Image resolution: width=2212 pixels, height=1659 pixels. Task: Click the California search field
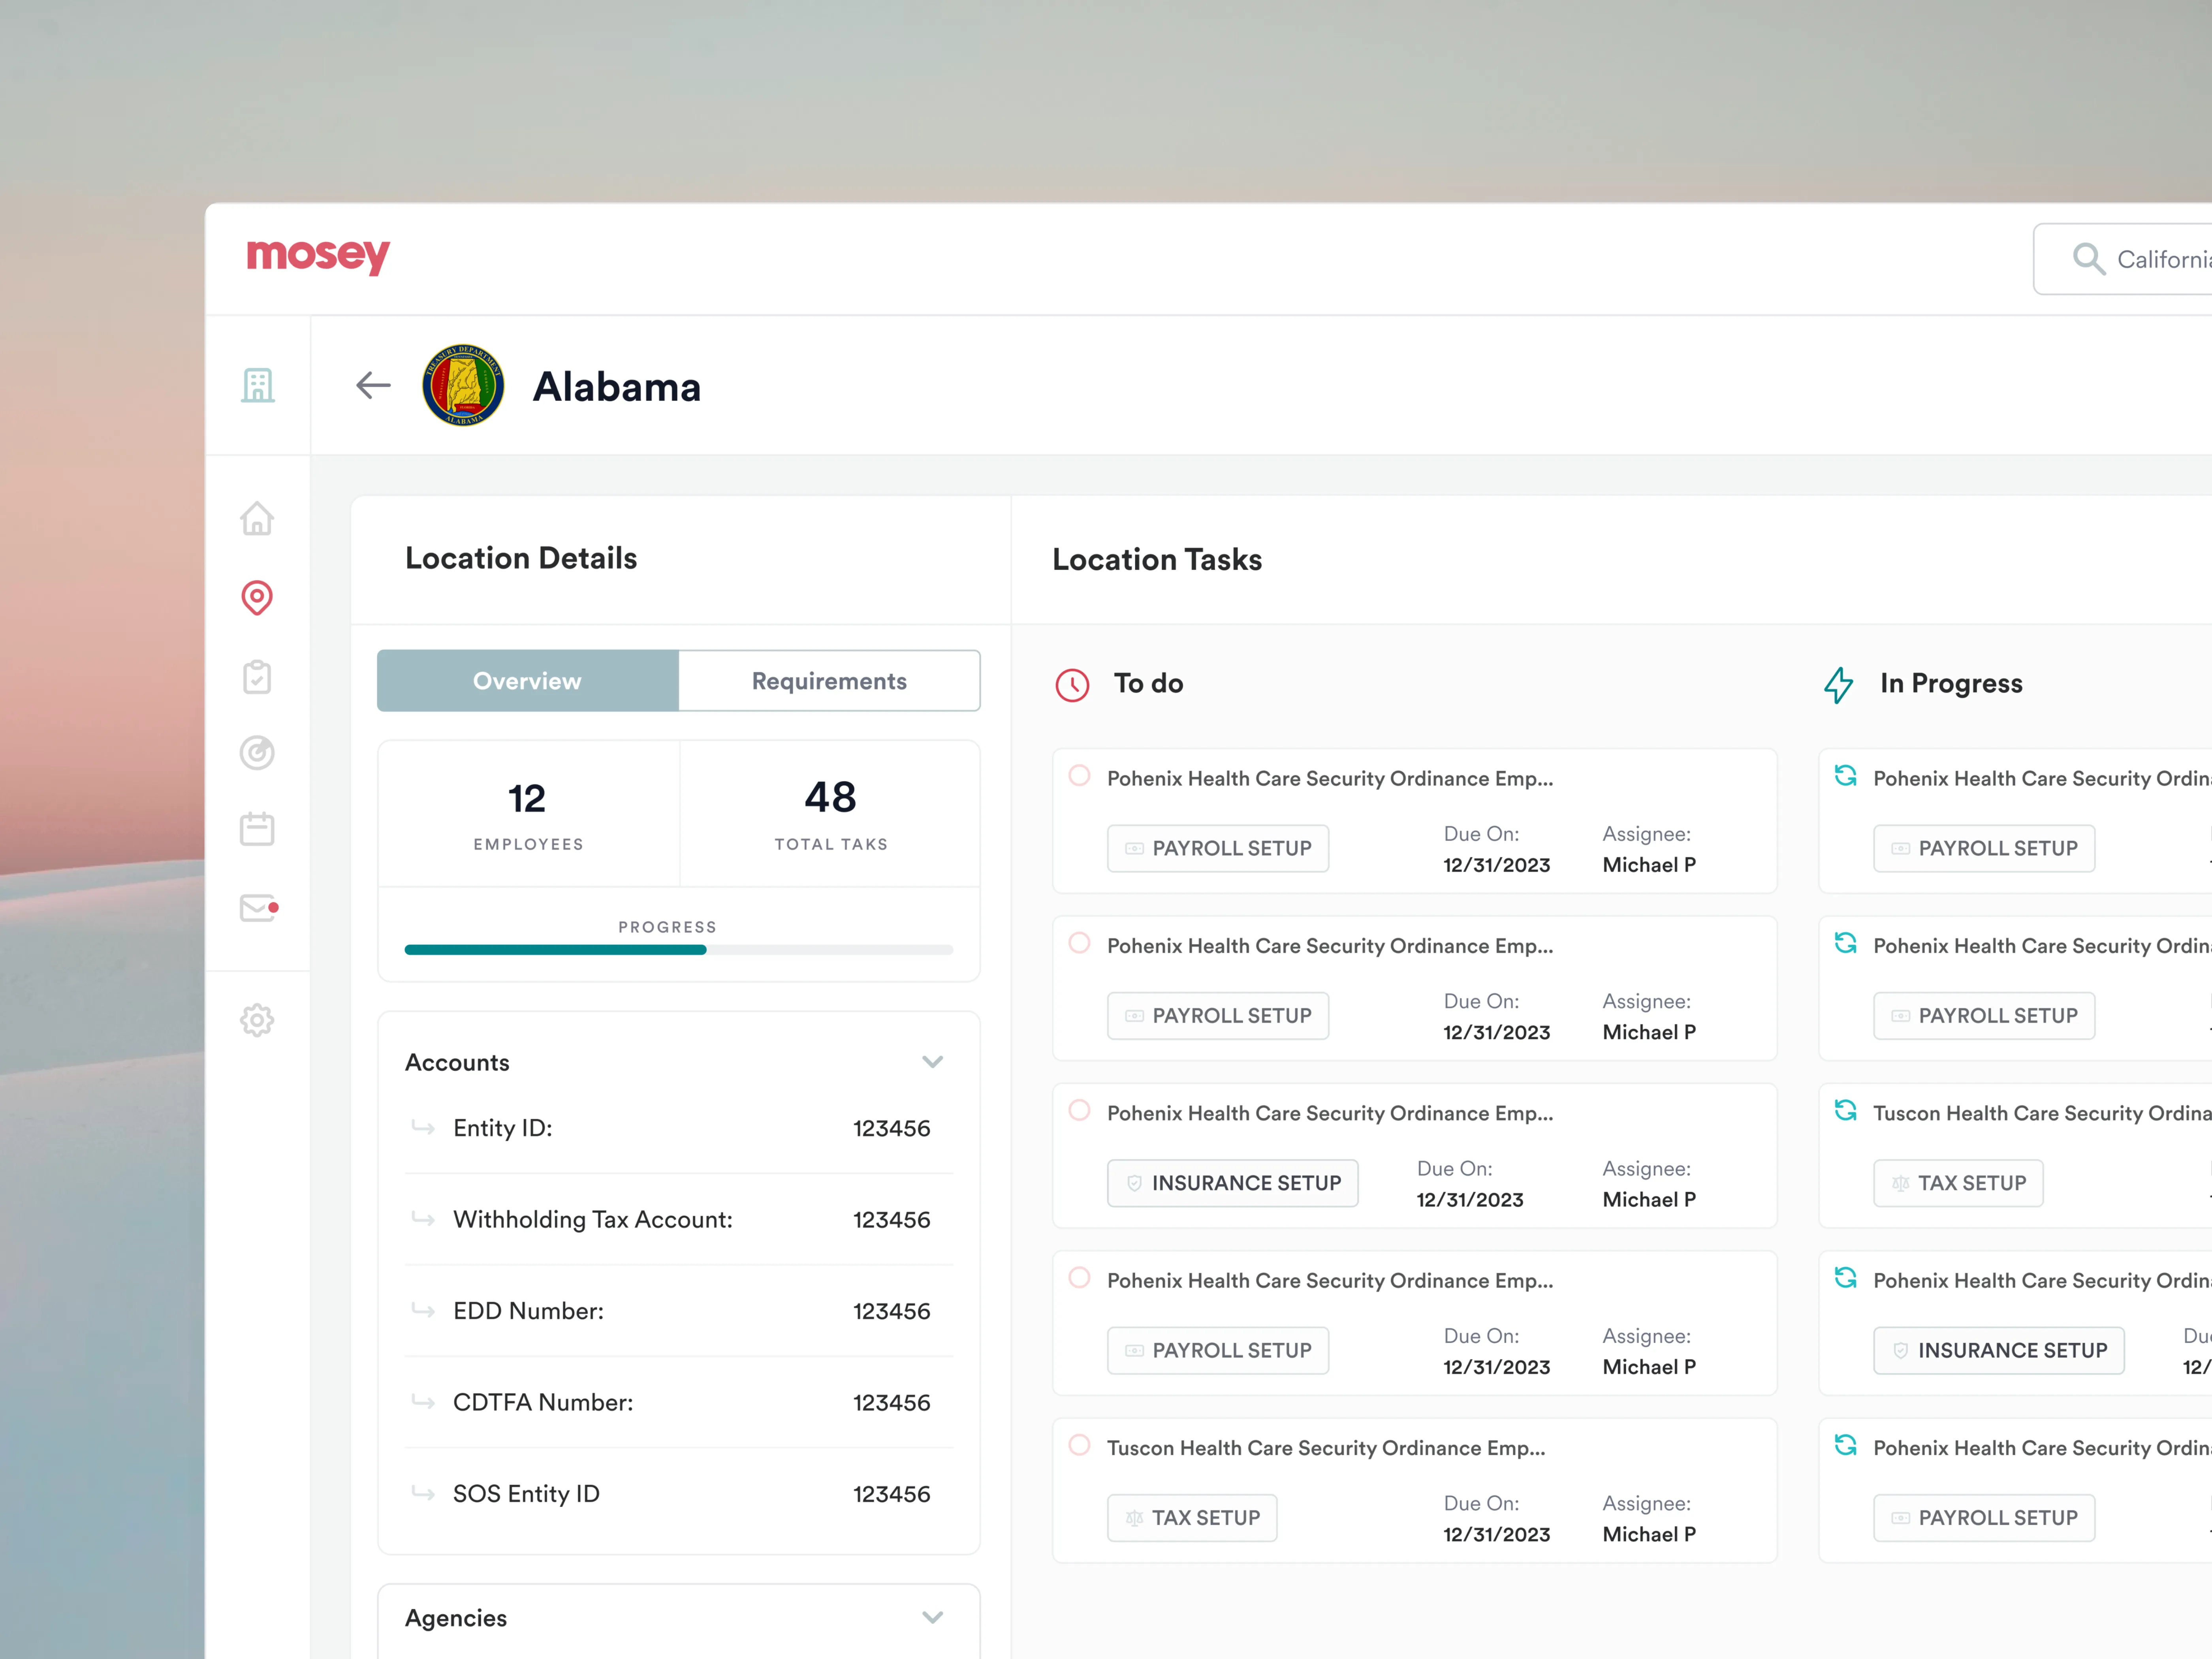(x=2122, y=259)
